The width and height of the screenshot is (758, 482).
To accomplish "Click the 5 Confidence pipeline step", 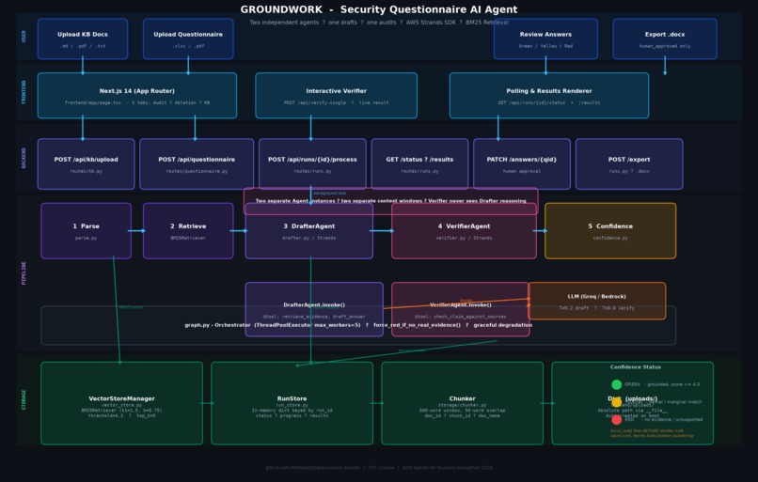I will tap(610, 231).
